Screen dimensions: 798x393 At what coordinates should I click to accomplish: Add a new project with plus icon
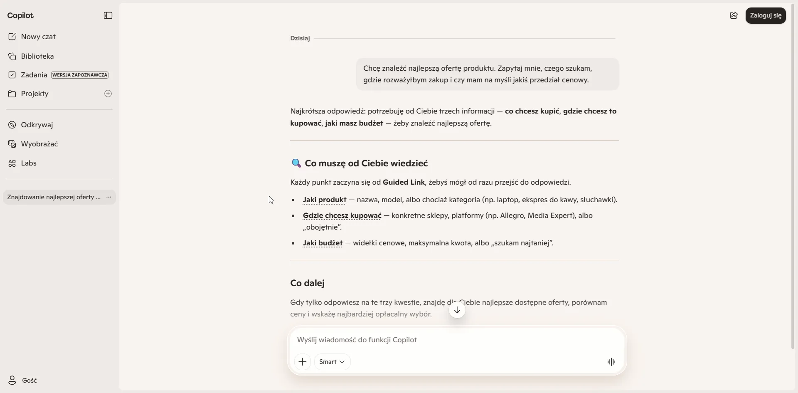coord(108,94)
